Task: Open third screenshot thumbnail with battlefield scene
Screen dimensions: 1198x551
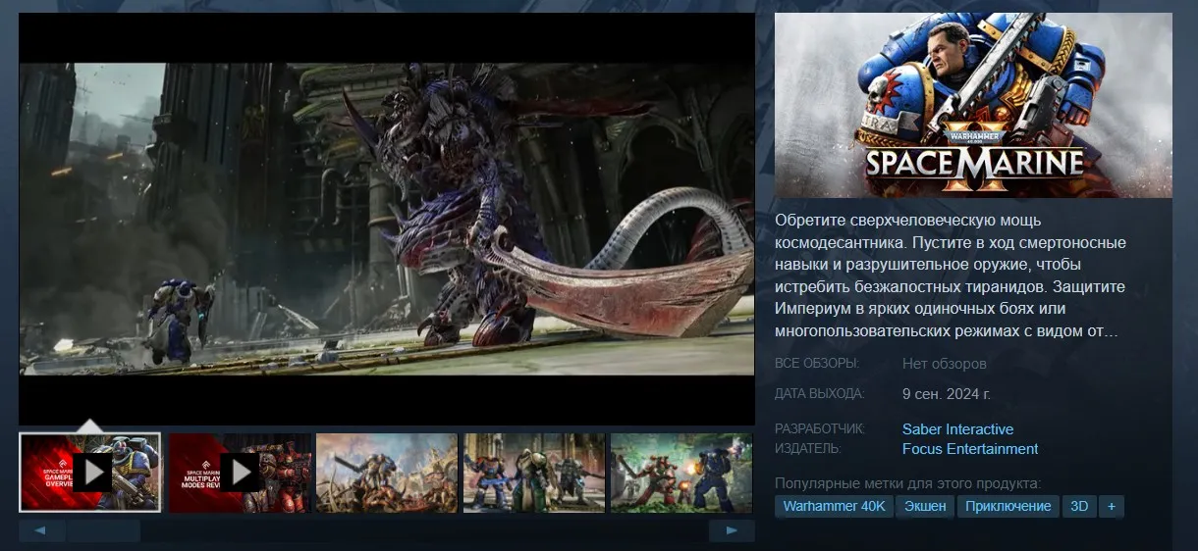Action: (387, 473)
